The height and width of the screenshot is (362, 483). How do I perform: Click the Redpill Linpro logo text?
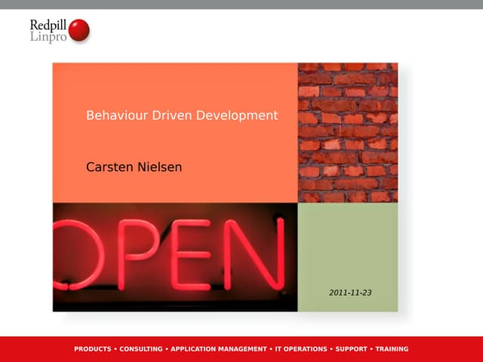[48, 30]
